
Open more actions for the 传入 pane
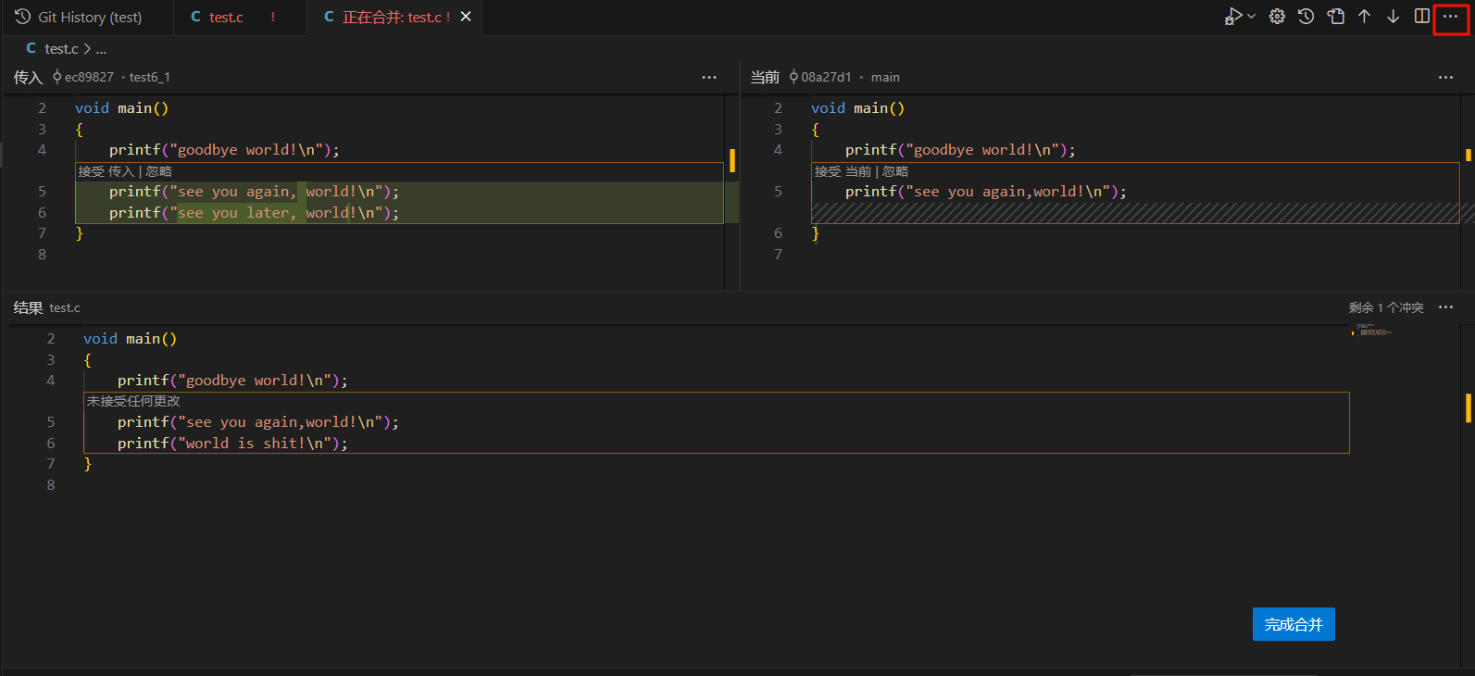click(x=709, y=78)
